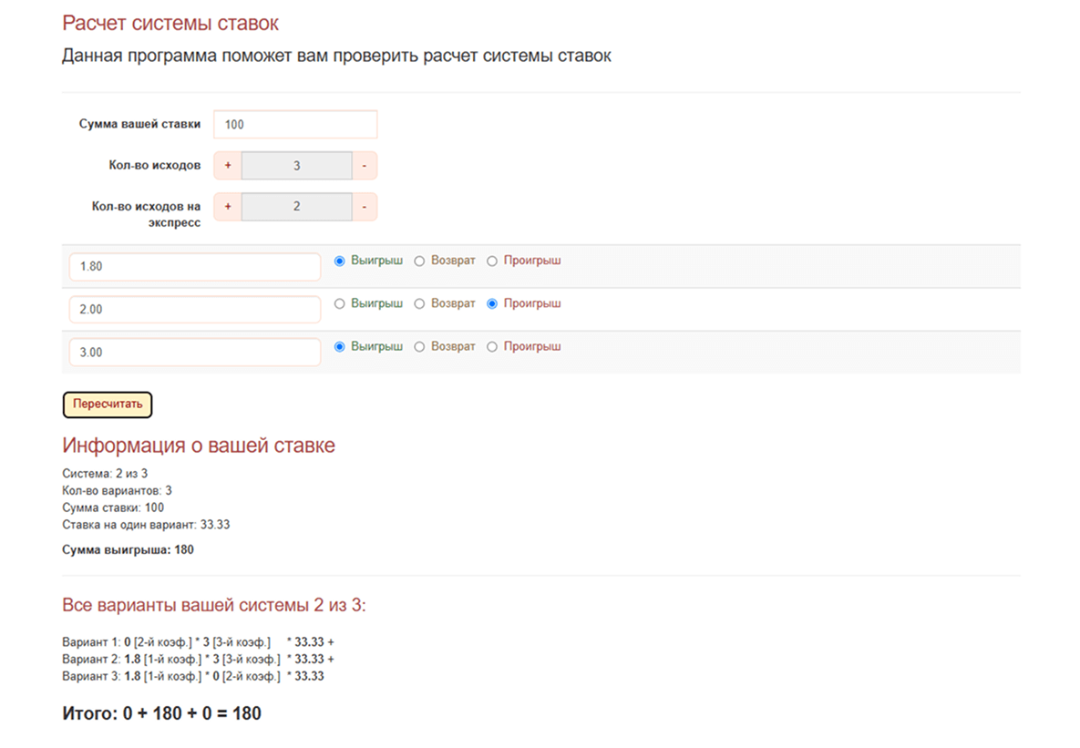
Task: Select Проигрыш for the 1.80 coefficient row
Action: point(492,261)
